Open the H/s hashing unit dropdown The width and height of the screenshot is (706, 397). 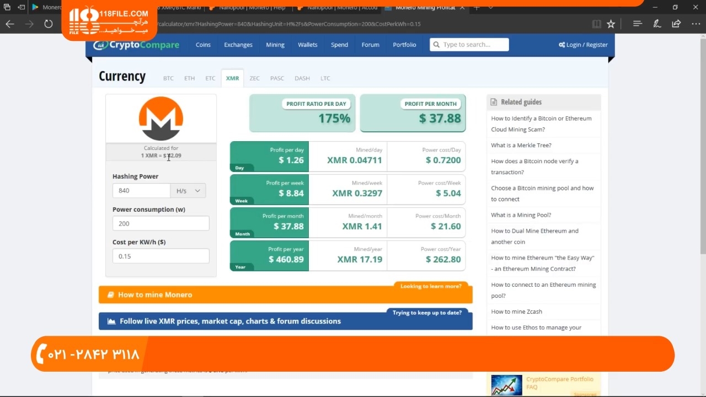click(188, 191)
